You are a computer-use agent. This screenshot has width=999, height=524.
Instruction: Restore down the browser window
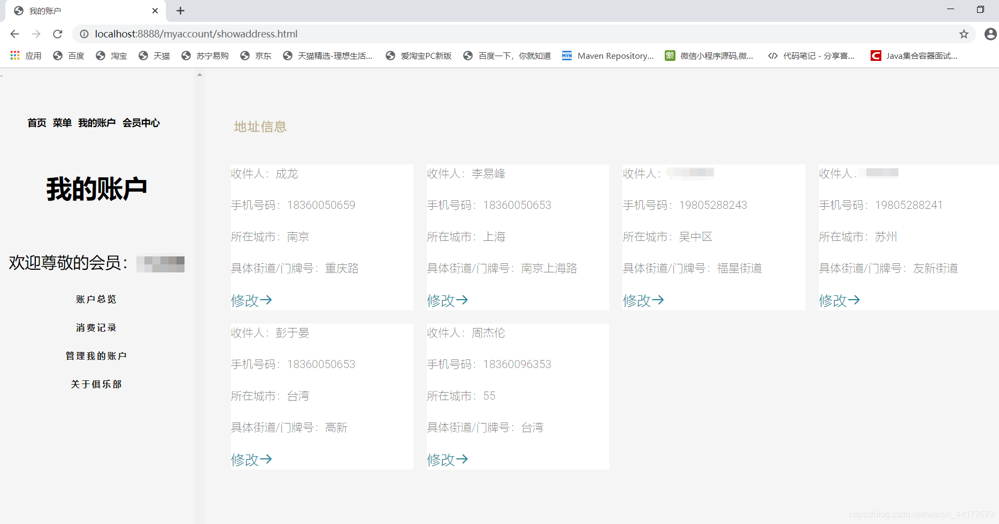980,10
